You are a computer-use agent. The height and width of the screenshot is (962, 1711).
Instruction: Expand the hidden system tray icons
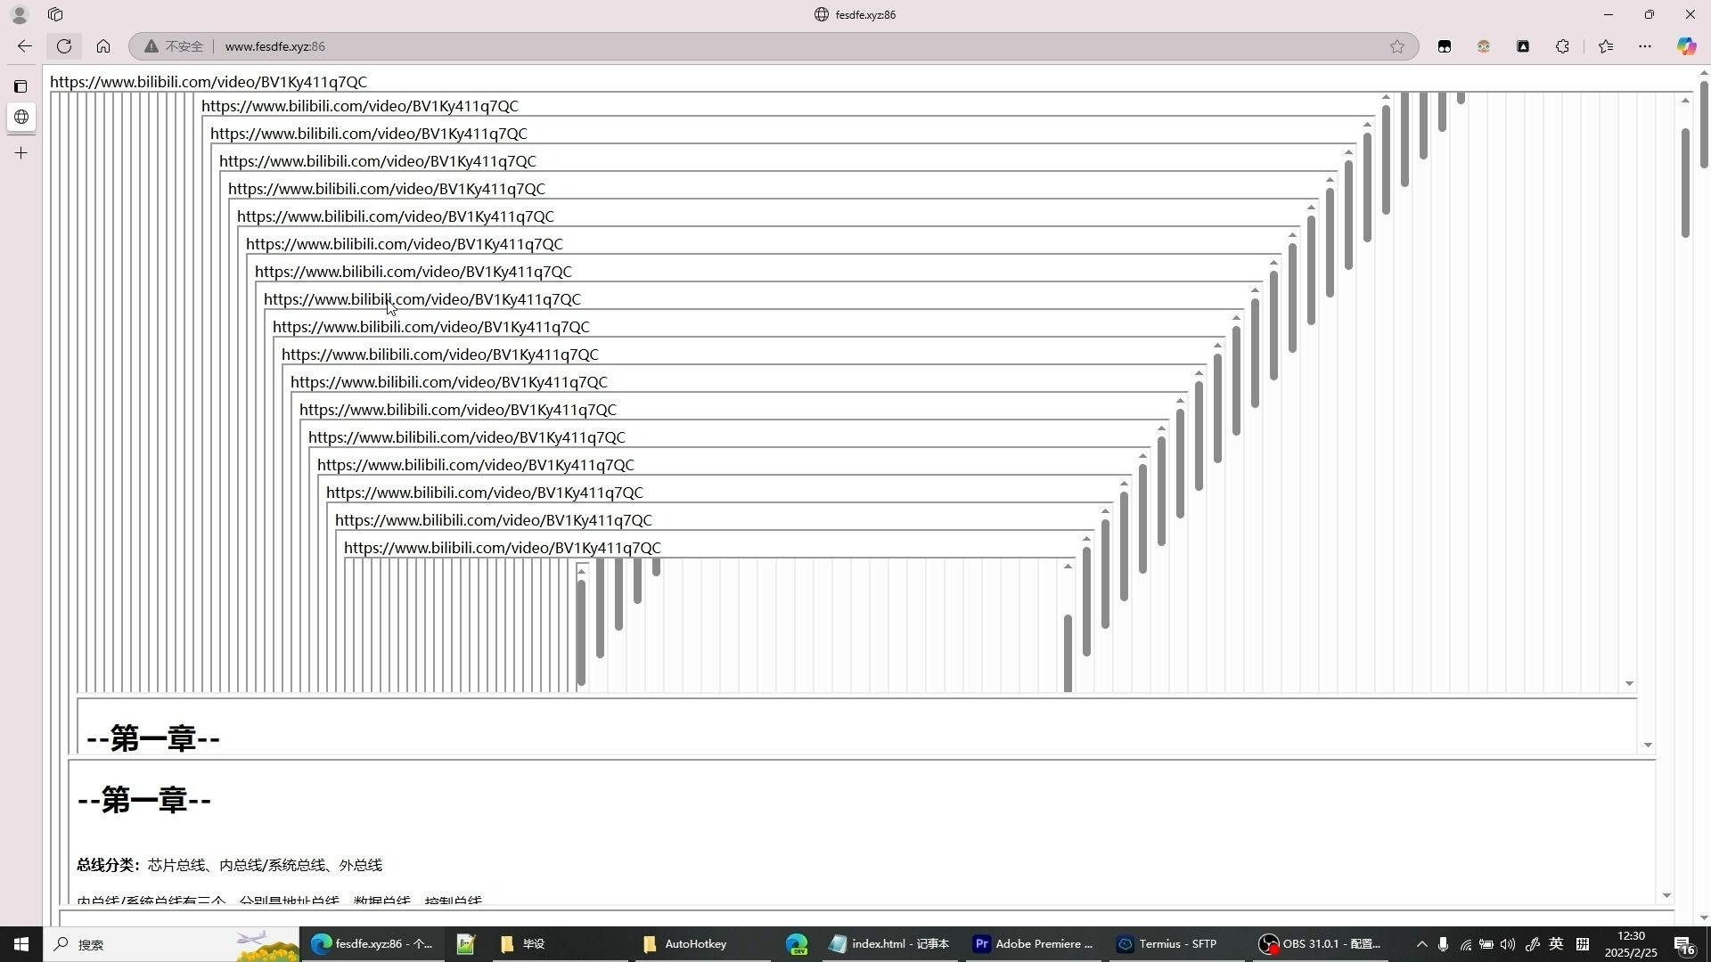tap(1421, 944)
